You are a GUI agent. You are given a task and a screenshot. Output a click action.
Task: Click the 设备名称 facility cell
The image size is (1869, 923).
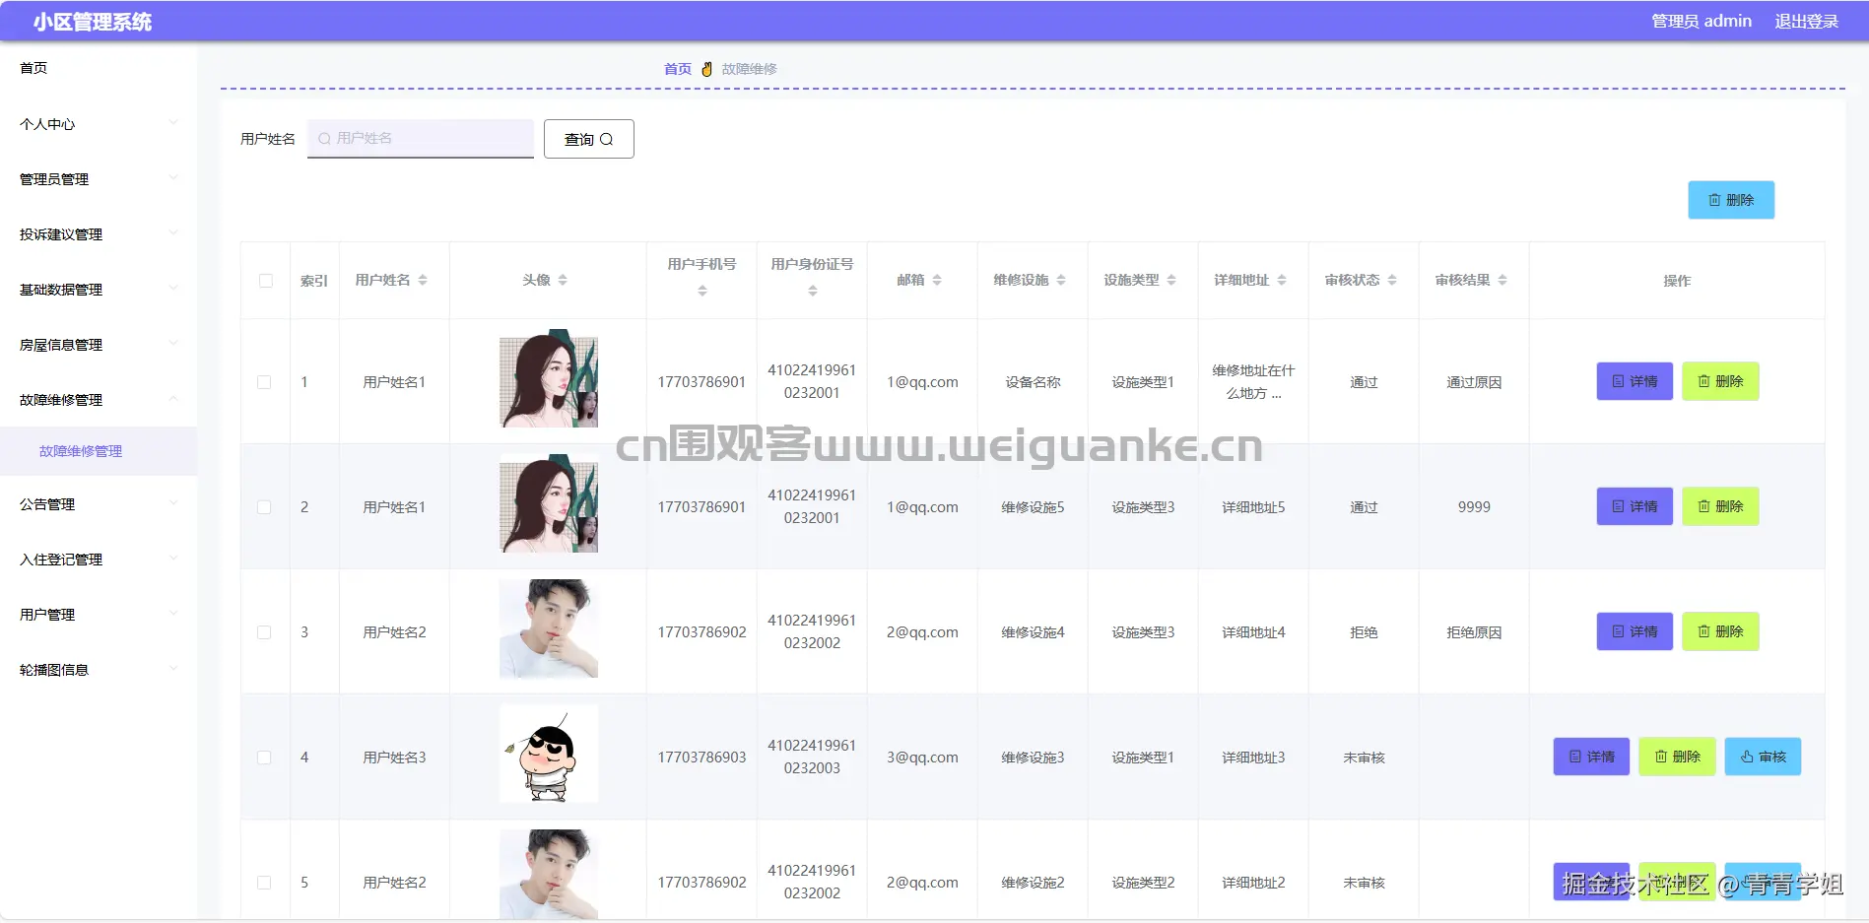[1033, 382]
